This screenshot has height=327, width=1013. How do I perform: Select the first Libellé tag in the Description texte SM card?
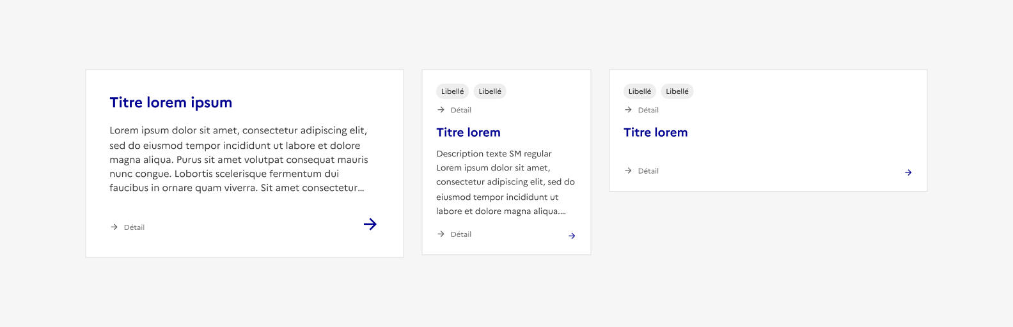(452, 91)
